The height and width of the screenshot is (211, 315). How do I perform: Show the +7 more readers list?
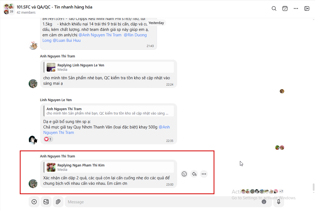[x=281, y=191]
